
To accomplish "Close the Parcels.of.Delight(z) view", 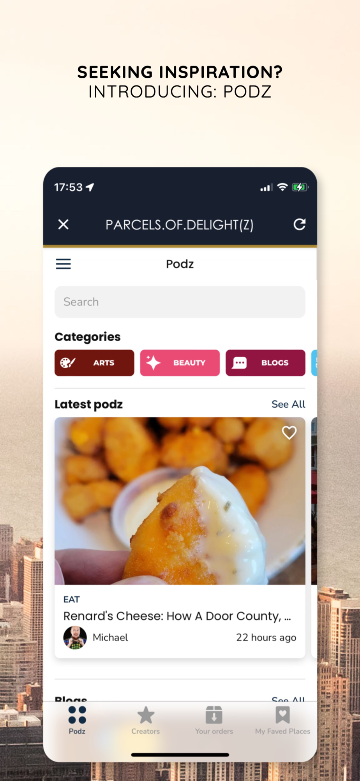I will [x=63, y=224].
